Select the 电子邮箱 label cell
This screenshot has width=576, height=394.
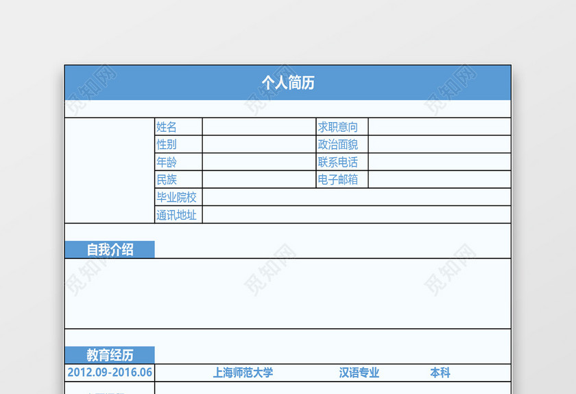click(342, 180)
